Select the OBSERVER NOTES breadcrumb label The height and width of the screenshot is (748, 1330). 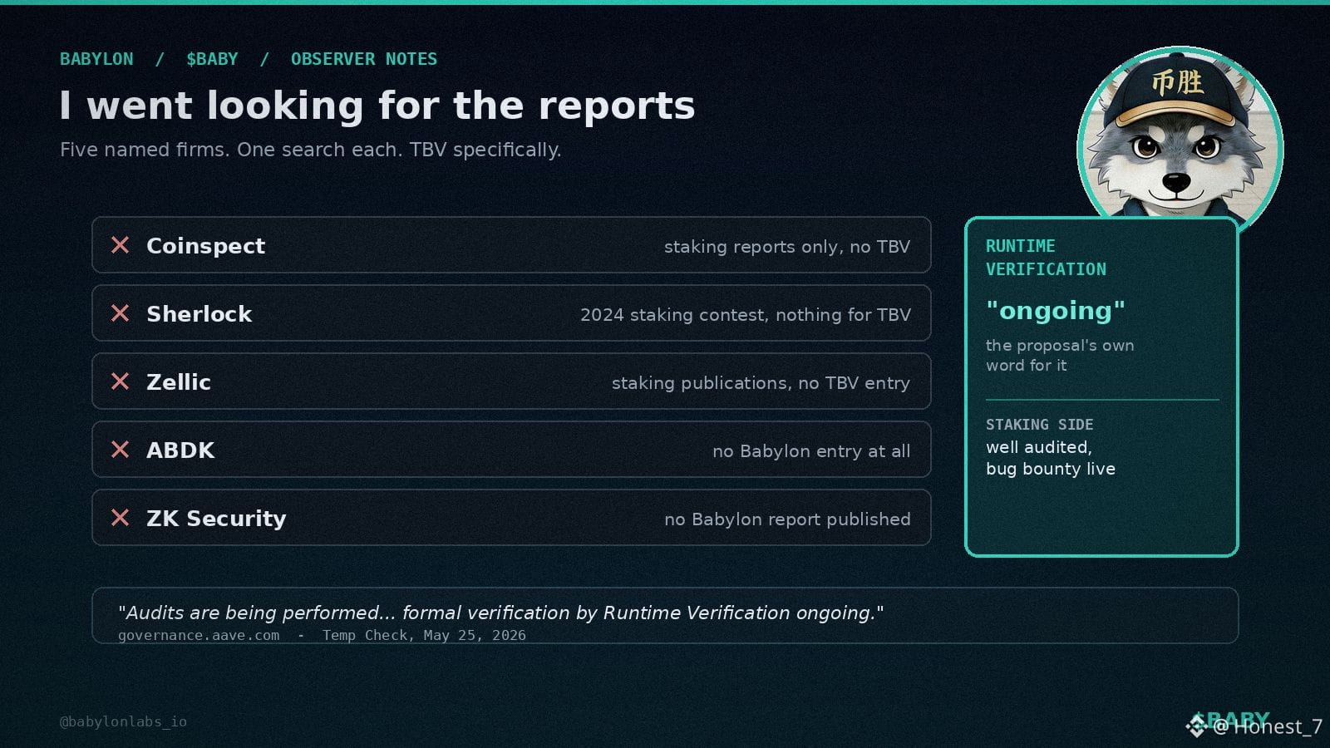[x=364, y=59]
